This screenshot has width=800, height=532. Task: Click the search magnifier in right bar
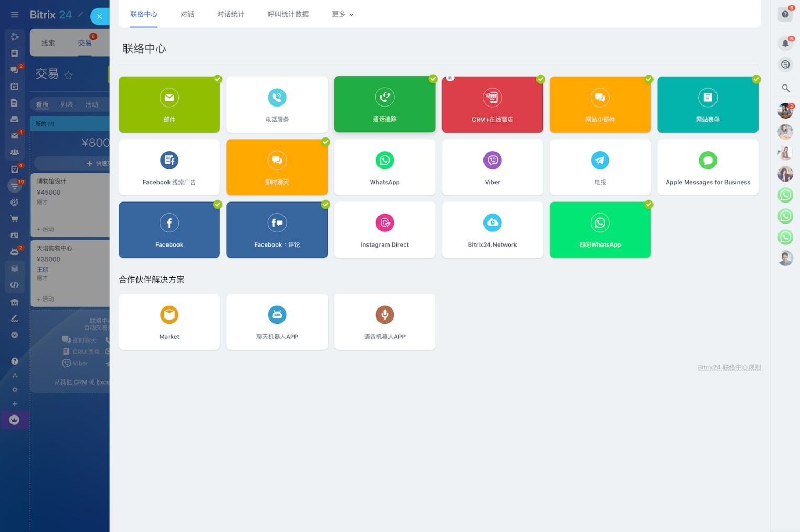[x=785, y=88]
